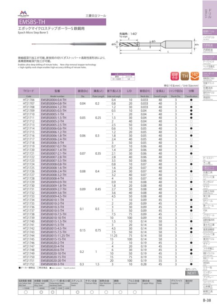Click the Prehardened Steels double-circle mark
The height and width of the screenshot is (307, 217).
pos(52,292)
